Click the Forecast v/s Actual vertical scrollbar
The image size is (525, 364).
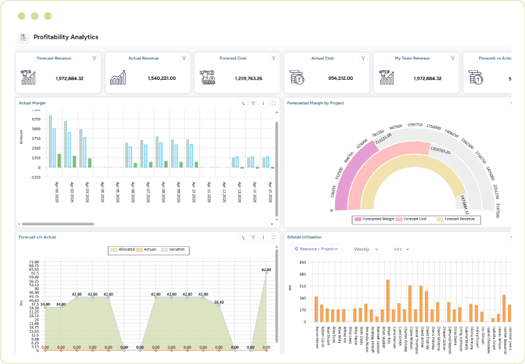[x=276, y=297]
